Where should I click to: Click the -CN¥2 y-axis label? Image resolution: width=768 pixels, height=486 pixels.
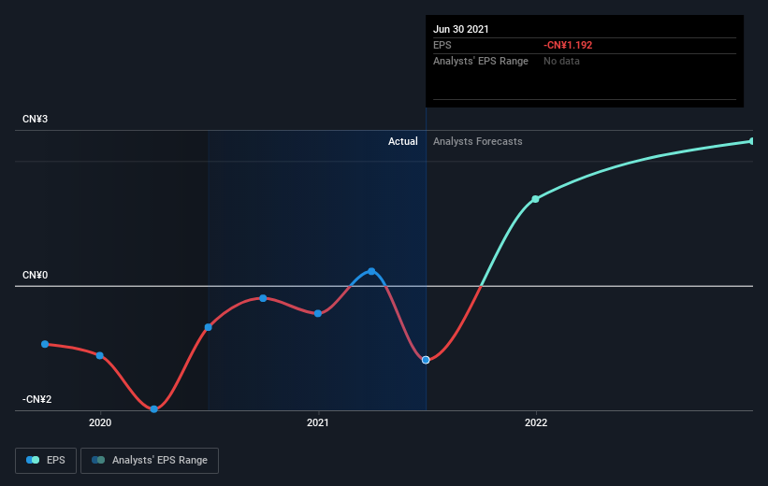[x=36, y=399]
